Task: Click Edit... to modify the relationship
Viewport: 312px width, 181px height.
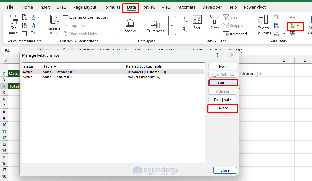Action: [222, 83]
